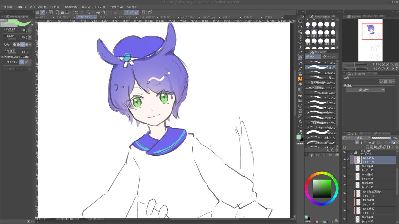
Task: Click the Clip Studio spiral icon
Action: 51,12
